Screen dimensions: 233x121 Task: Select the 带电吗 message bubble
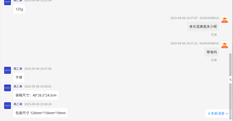(211, 52)
